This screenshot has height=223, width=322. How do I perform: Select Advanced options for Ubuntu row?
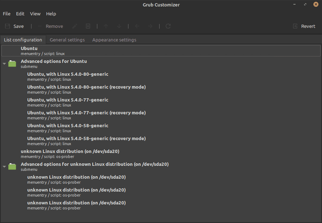click(x=161, y=64)
